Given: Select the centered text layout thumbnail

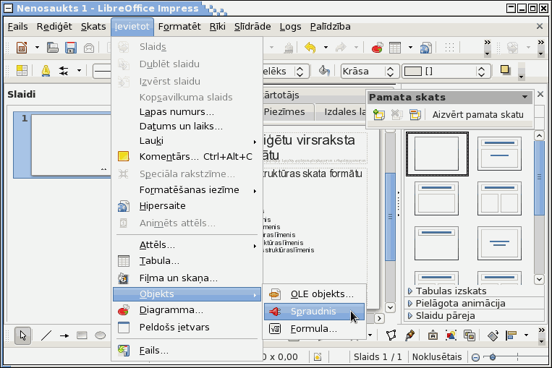Looking at the screenshot, I should (x=499, y=243).
